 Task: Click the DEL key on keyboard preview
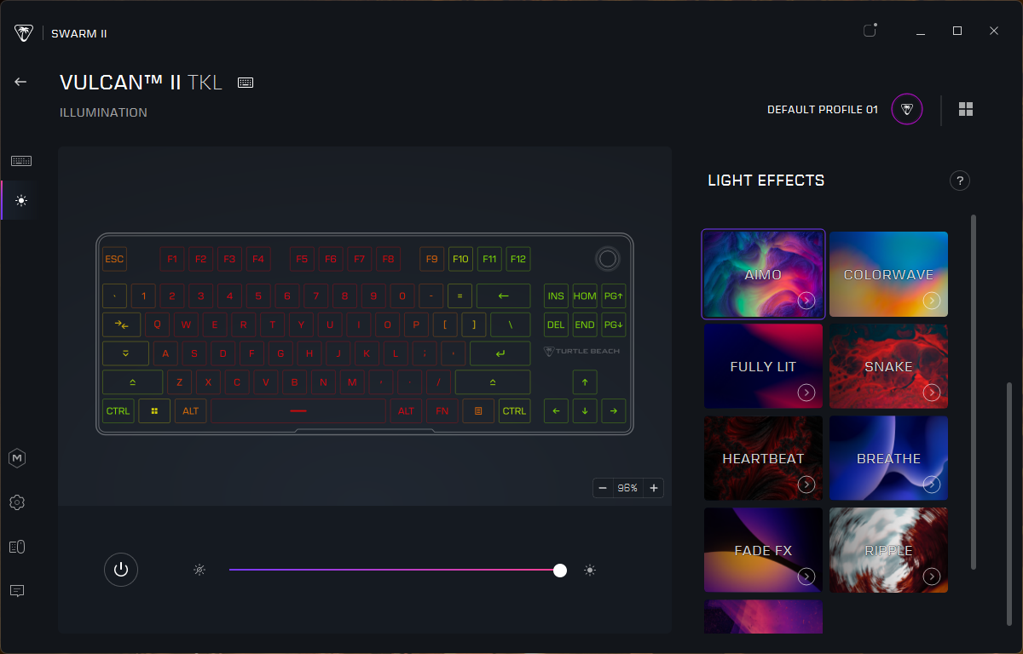[x=556, y=324]
